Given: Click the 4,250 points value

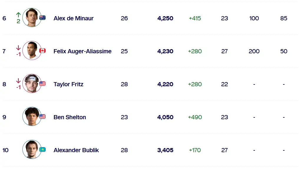Looking at the screenshot, I should [165, 18].
